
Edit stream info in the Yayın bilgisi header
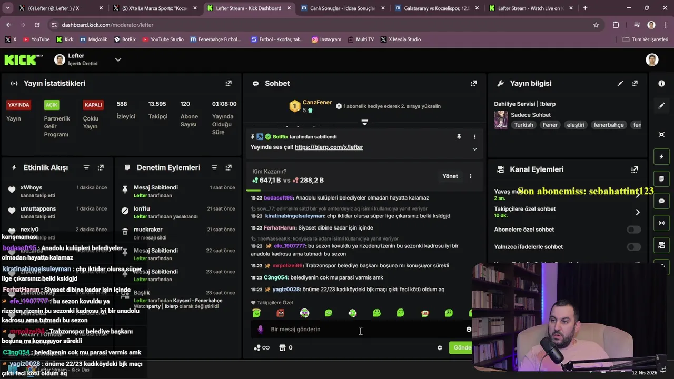coord(620,83)
